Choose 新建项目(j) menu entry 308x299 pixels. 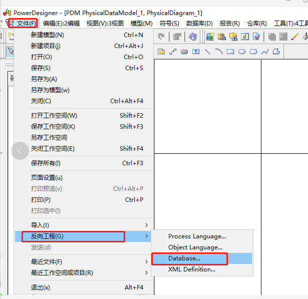pyautogui.click(x=84, y=46)
